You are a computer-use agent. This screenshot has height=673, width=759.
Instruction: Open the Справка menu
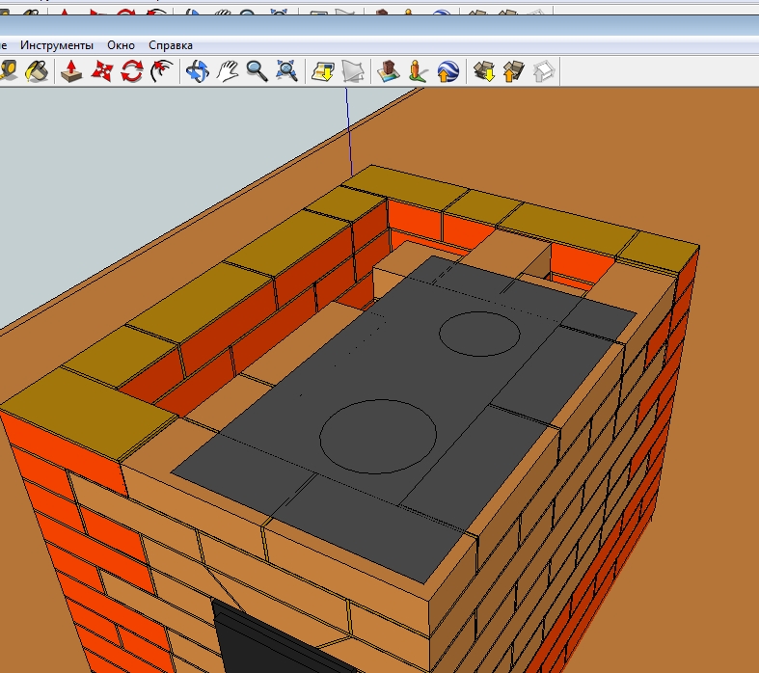[171, 45]
